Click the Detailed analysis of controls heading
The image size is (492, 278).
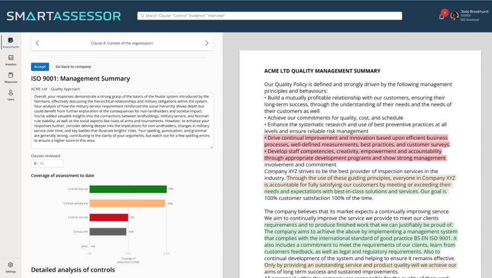coord(73,270)
